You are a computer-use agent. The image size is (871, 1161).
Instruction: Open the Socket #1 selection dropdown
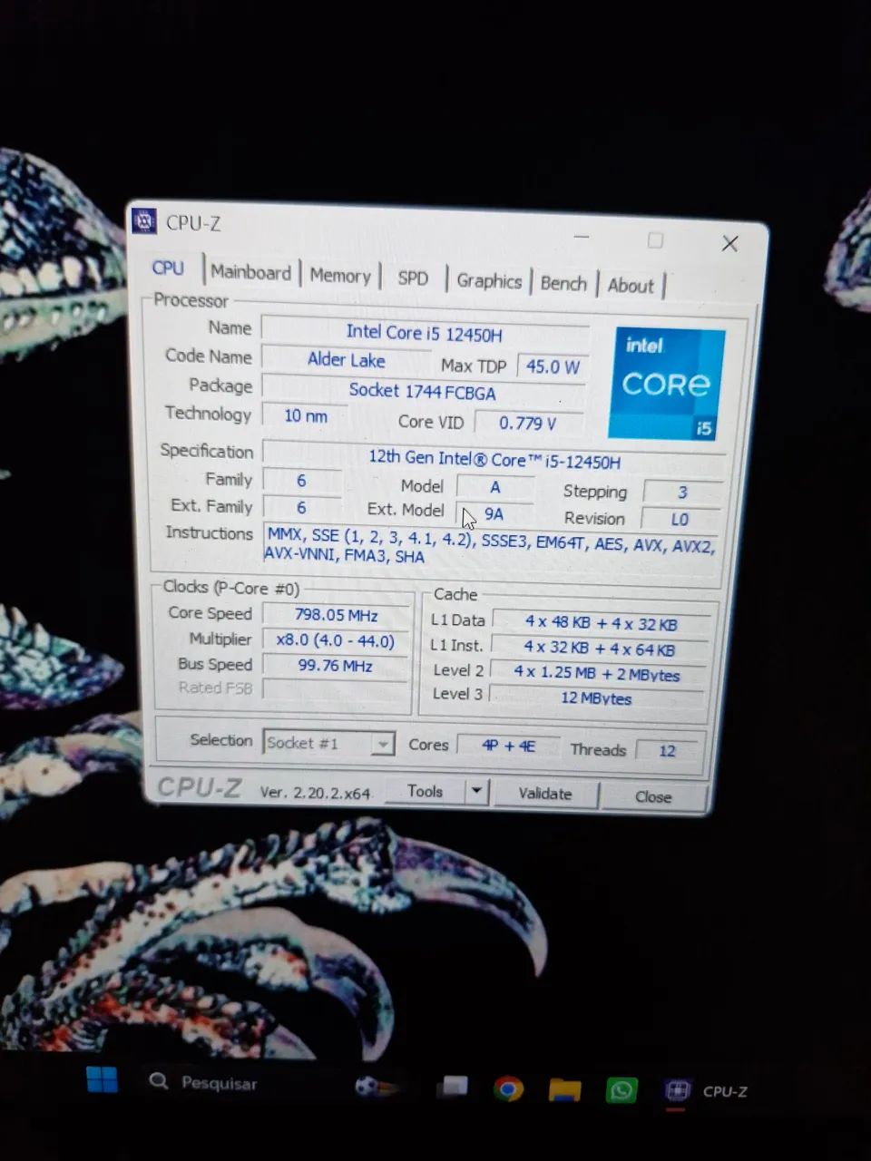328,743
